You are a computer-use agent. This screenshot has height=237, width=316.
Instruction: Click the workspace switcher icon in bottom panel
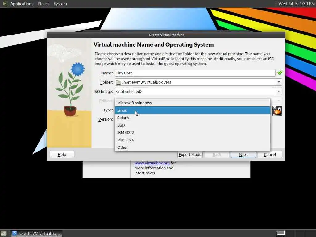pos(281,233)
